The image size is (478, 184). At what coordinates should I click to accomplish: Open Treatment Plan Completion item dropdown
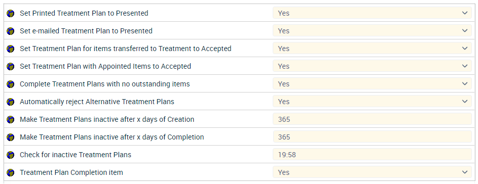click(x=372, y=172)
